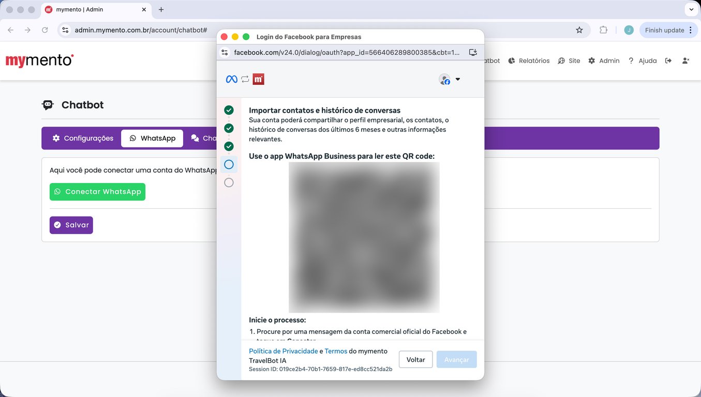Open the Chrome three-dot menu in Finish update
Viewport: 701px width, 397px height.
pos(690,30)
